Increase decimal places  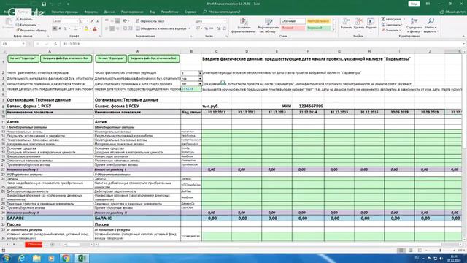pos(218,28)
